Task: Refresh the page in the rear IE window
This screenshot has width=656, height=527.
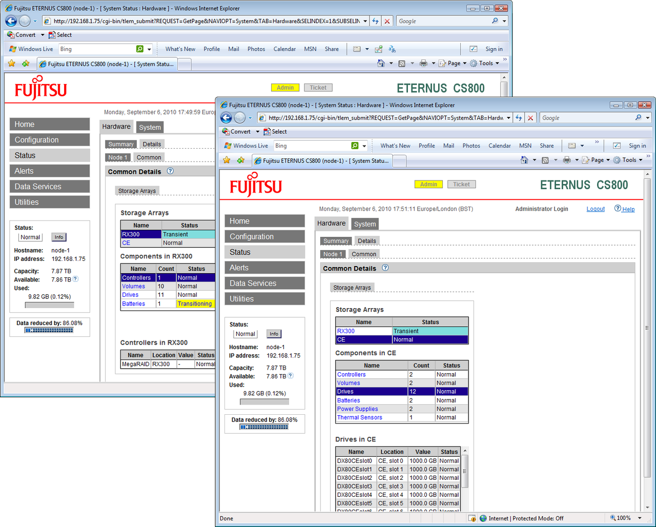Action: 376,21
